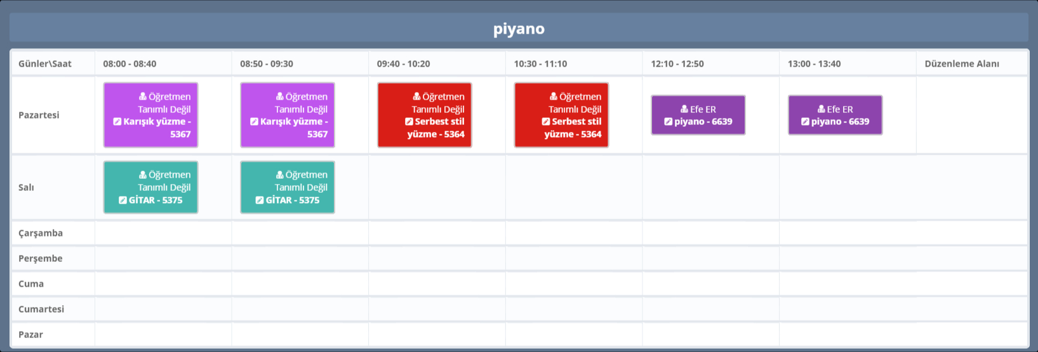Screen dimensions: 1038x352
Task: Click teacher icon on Tuesday 08:00 GİTAR card
Action: [143, 175]
